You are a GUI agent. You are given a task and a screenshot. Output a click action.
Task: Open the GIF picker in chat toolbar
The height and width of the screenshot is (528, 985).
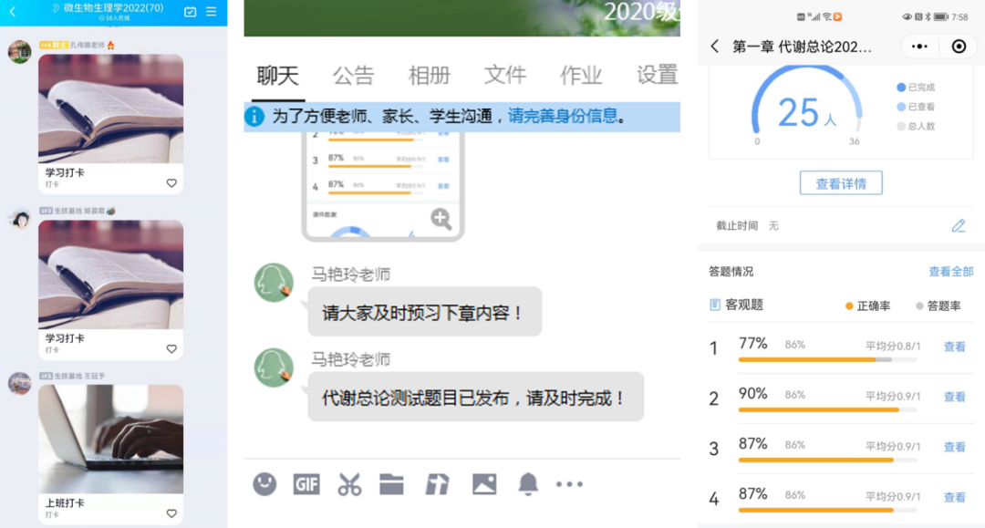coord(306,484)
